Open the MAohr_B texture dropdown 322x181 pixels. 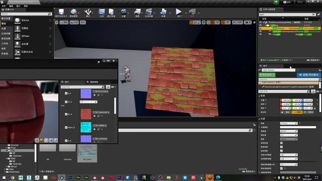(100, 125)
